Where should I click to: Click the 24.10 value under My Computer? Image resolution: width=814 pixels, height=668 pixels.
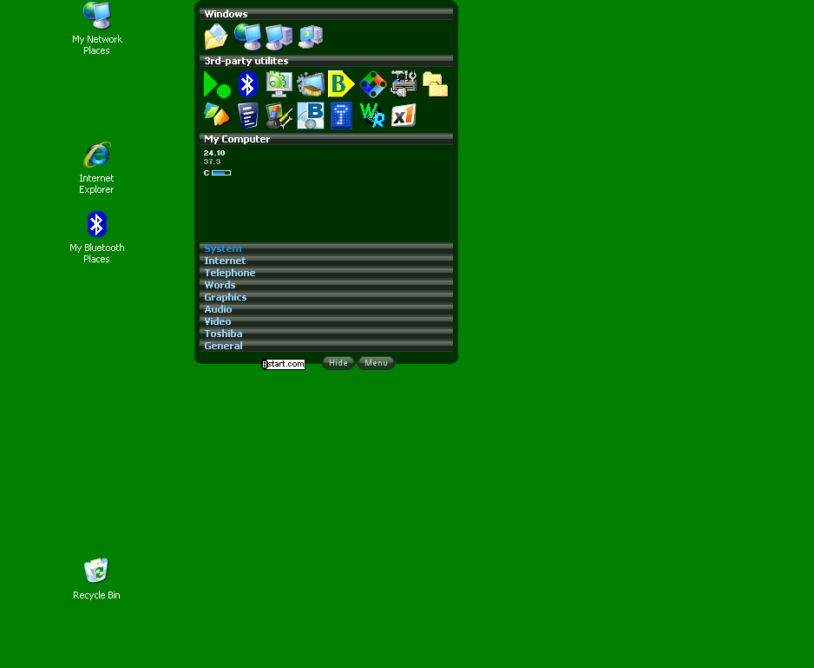pyautogui.click(x=214, y=153)
